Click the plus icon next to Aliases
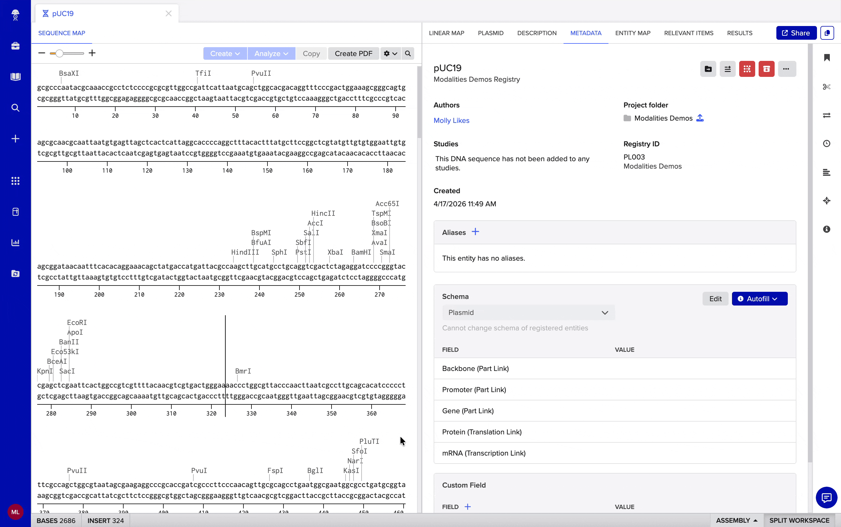This screenshot has width=841, height=527. point(475,232)
